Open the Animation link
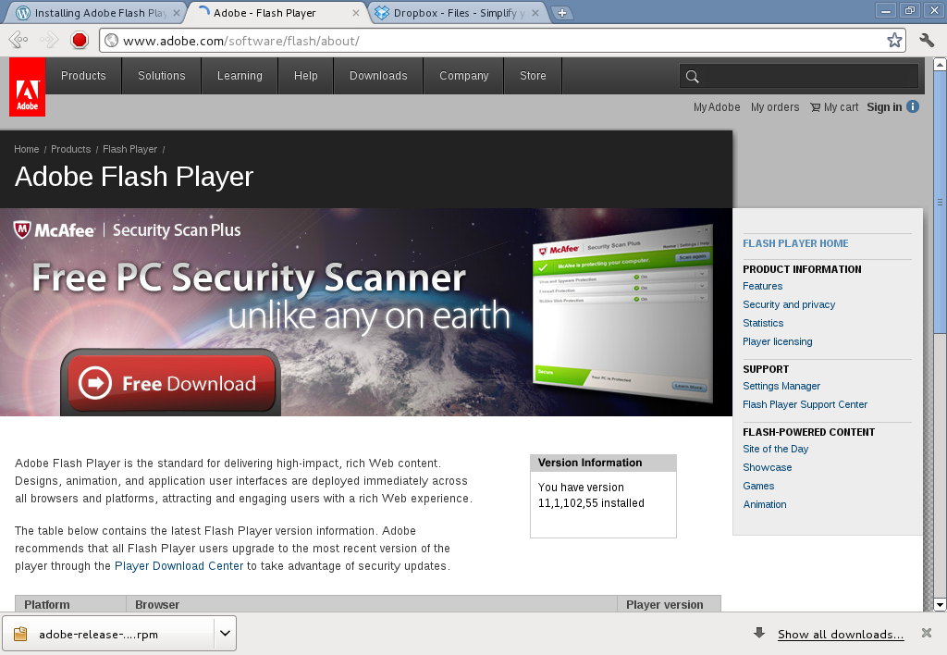The height and width of the screenshot is (655, 947). click(x=765, y=504)
